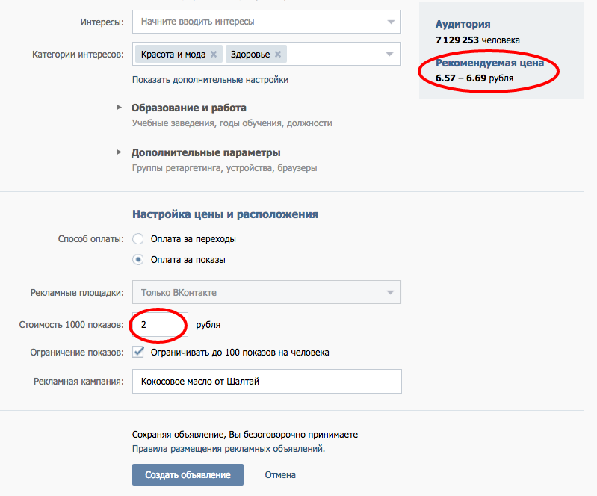The image size is (597, 496).
Task: Click Показать дополнительные настройки link
Action: (x=210, y=79)
